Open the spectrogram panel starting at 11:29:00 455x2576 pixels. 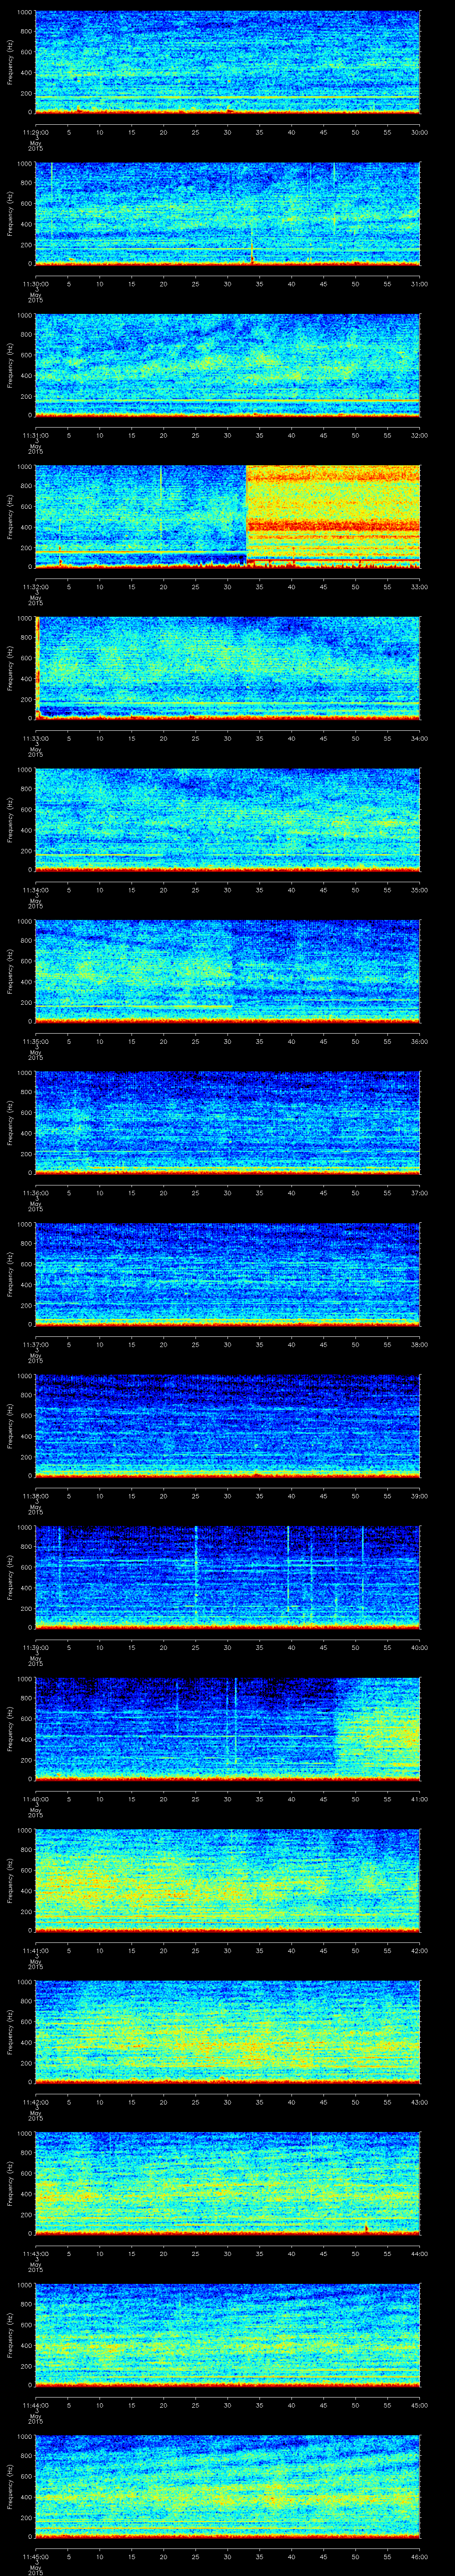[x=228, y=62]
